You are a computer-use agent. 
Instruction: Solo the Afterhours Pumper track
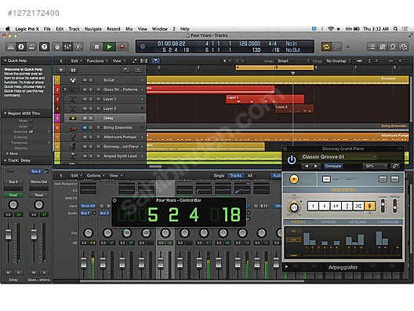[x=91, y=137]
